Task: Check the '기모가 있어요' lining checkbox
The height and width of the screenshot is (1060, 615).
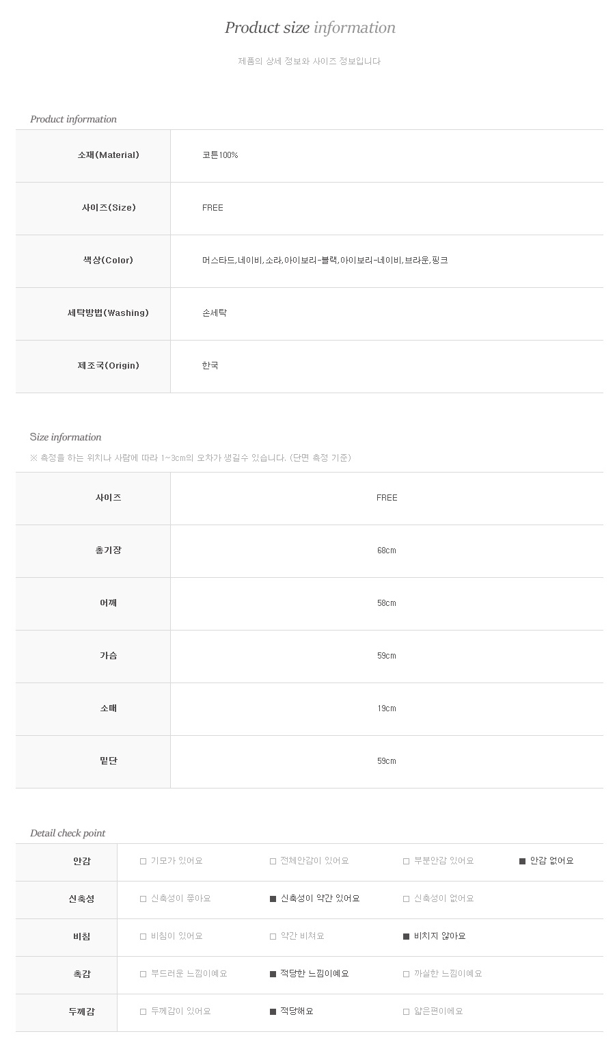Action: (143, 862)
